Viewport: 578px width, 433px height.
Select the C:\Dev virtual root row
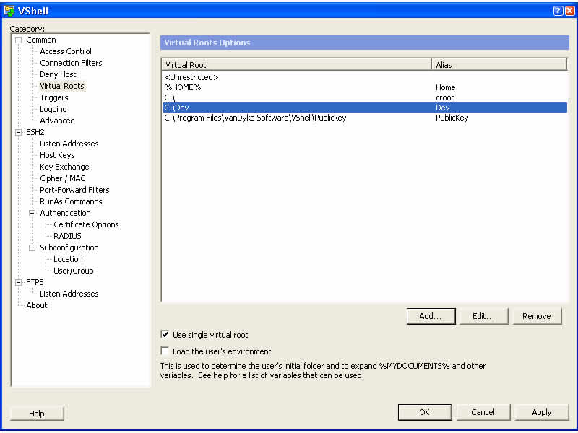365,108
